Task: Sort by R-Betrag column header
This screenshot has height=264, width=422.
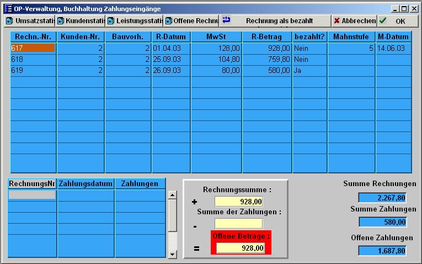Action: pyautogui.click(x=266, y=37)
